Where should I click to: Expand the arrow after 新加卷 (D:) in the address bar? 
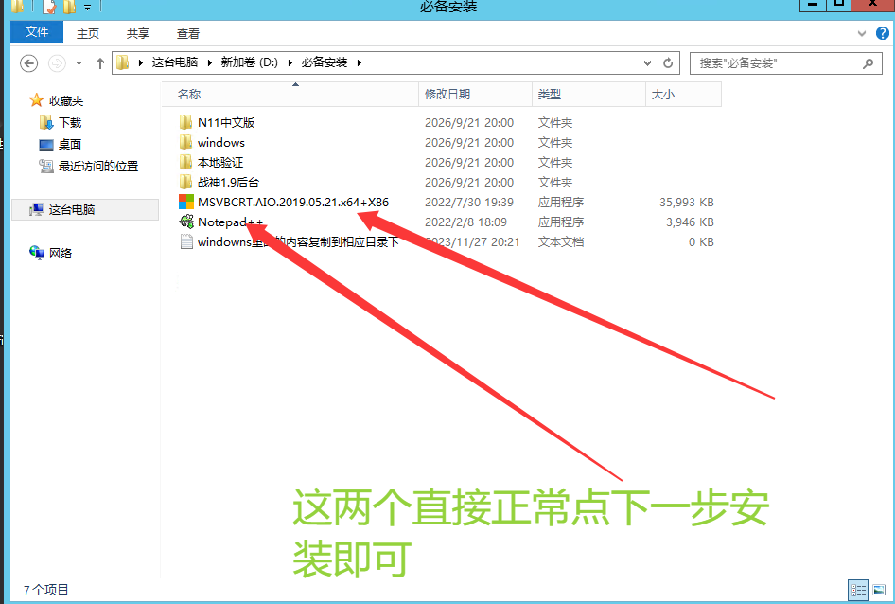click(x=290, y=62)
